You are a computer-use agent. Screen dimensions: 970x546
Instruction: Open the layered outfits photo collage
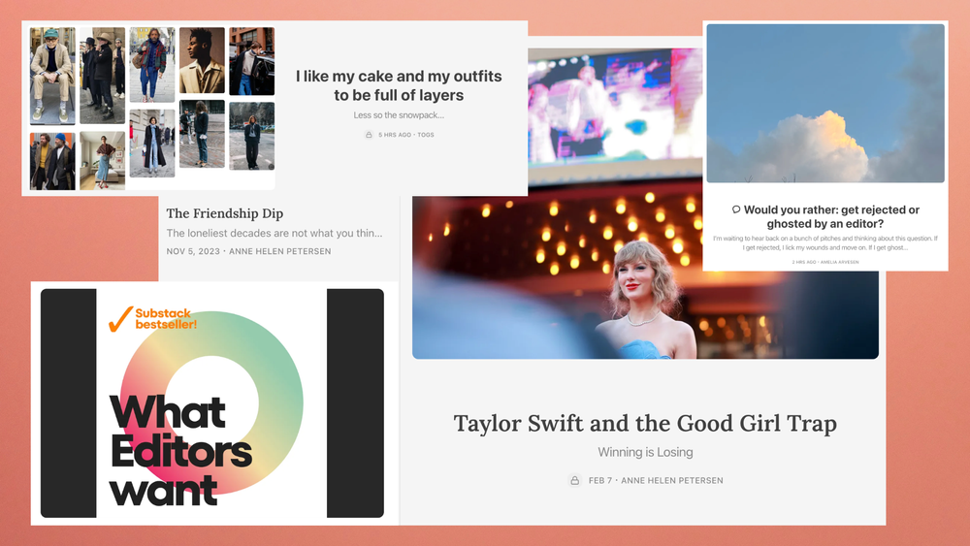152,108
